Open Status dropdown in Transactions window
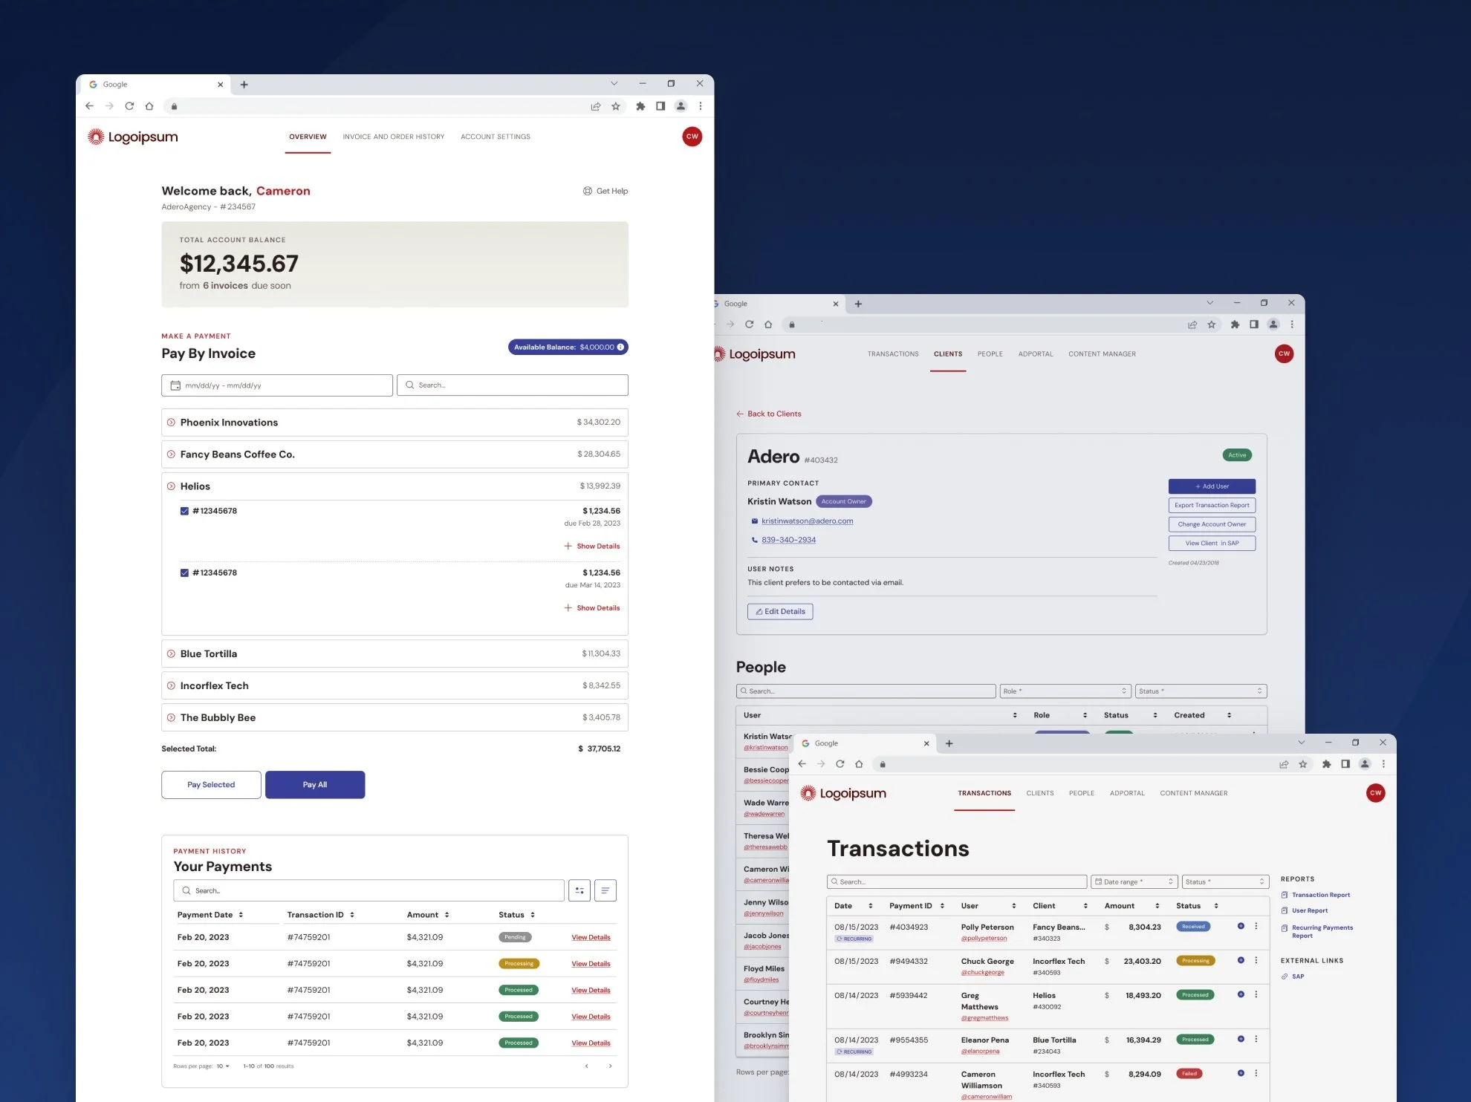Viewport: 1471px width, 1102px height. coord(1225,881)
